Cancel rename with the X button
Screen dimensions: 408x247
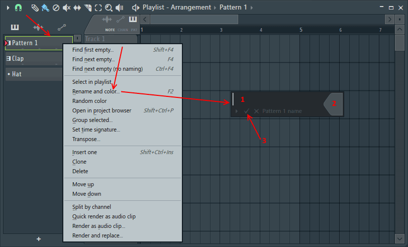tap(256, 111)
